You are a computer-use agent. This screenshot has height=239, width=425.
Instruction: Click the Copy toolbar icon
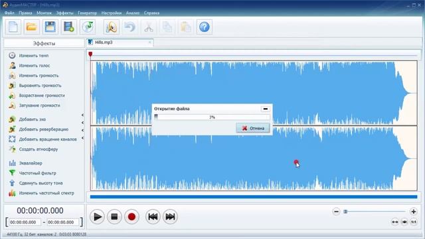pyautogui.click(x=167, y=27)
